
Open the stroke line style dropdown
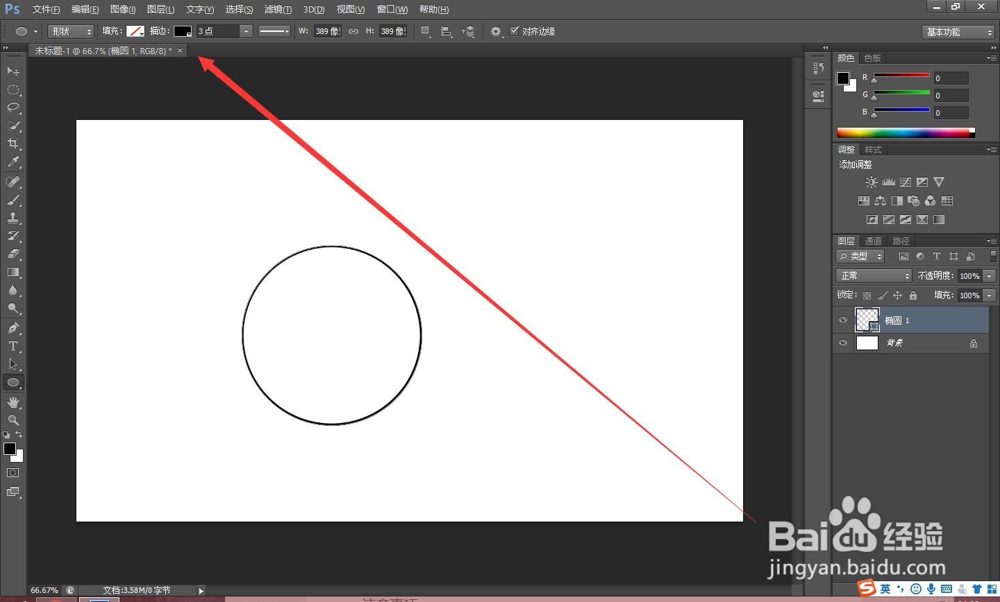tap(274, 31)
